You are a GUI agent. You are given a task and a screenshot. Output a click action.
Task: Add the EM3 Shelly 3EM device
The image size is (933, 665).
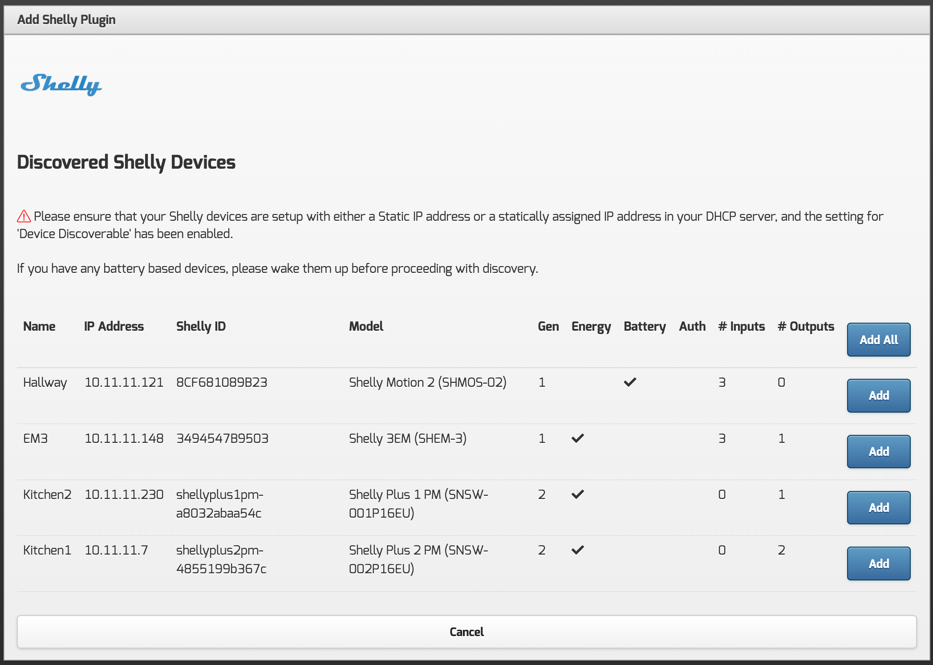[878, 451]
